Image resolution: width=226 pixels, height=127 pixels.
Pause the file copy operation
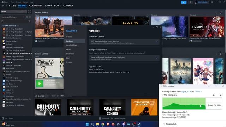coord(214,95)
